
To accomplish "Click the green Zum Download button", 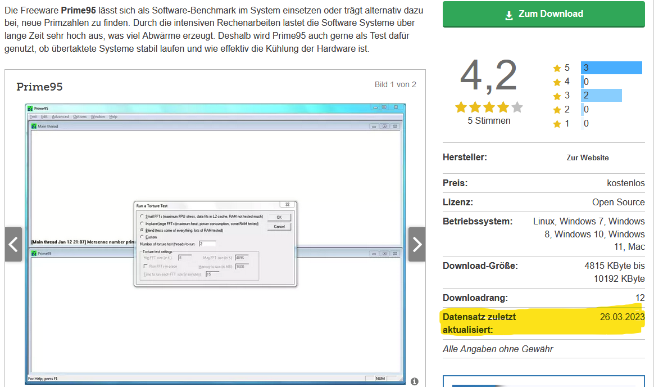I will tap(543, 14).
